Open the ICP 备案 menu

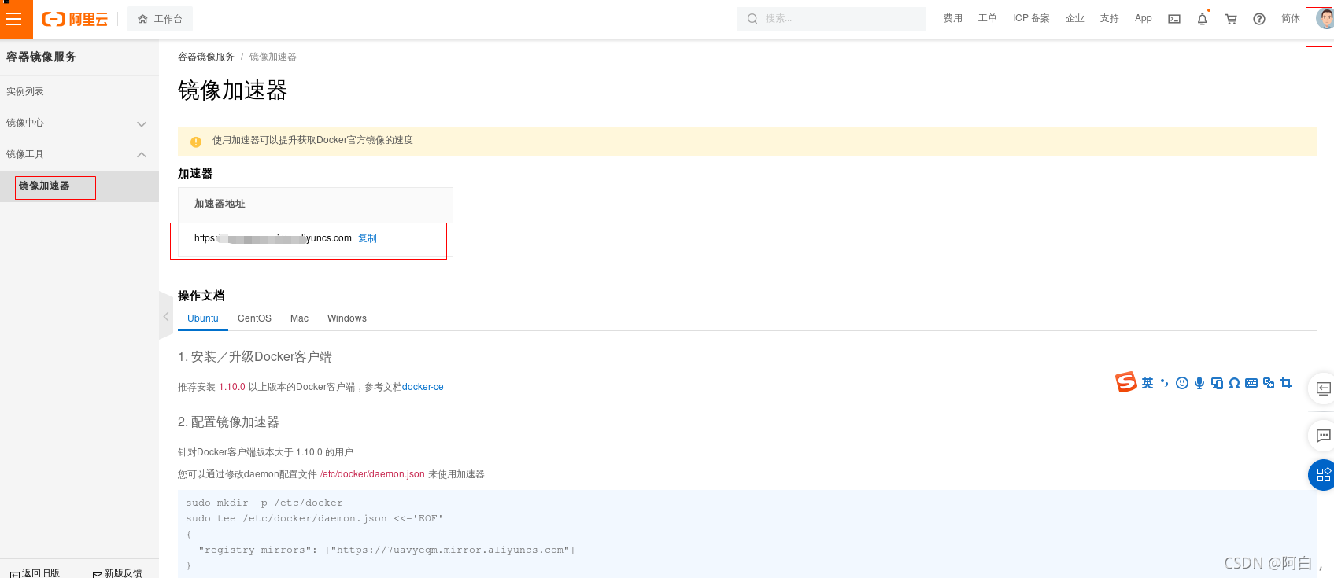pos(1031,18)
